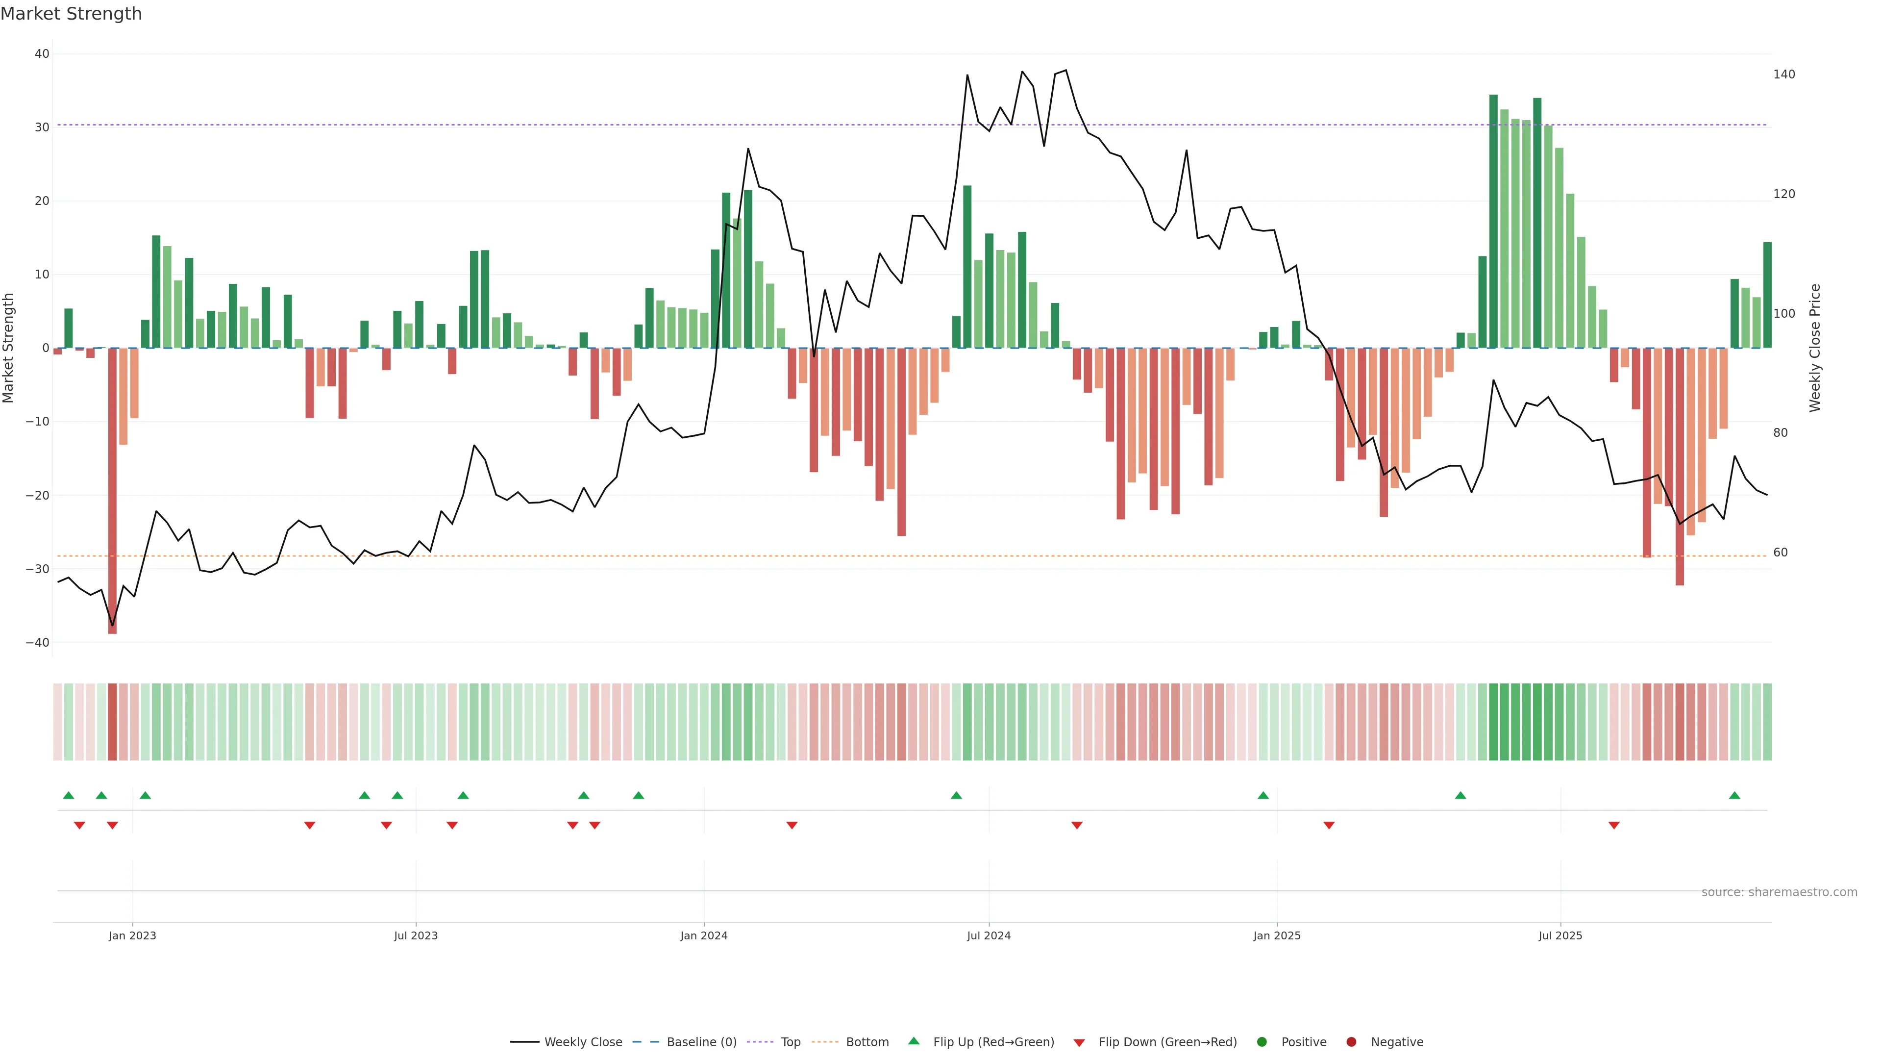Viewport: 1882px width, 1059px height.
Task: Click the purple dotted Top legend marker
Action: (x=760, y=1042)
